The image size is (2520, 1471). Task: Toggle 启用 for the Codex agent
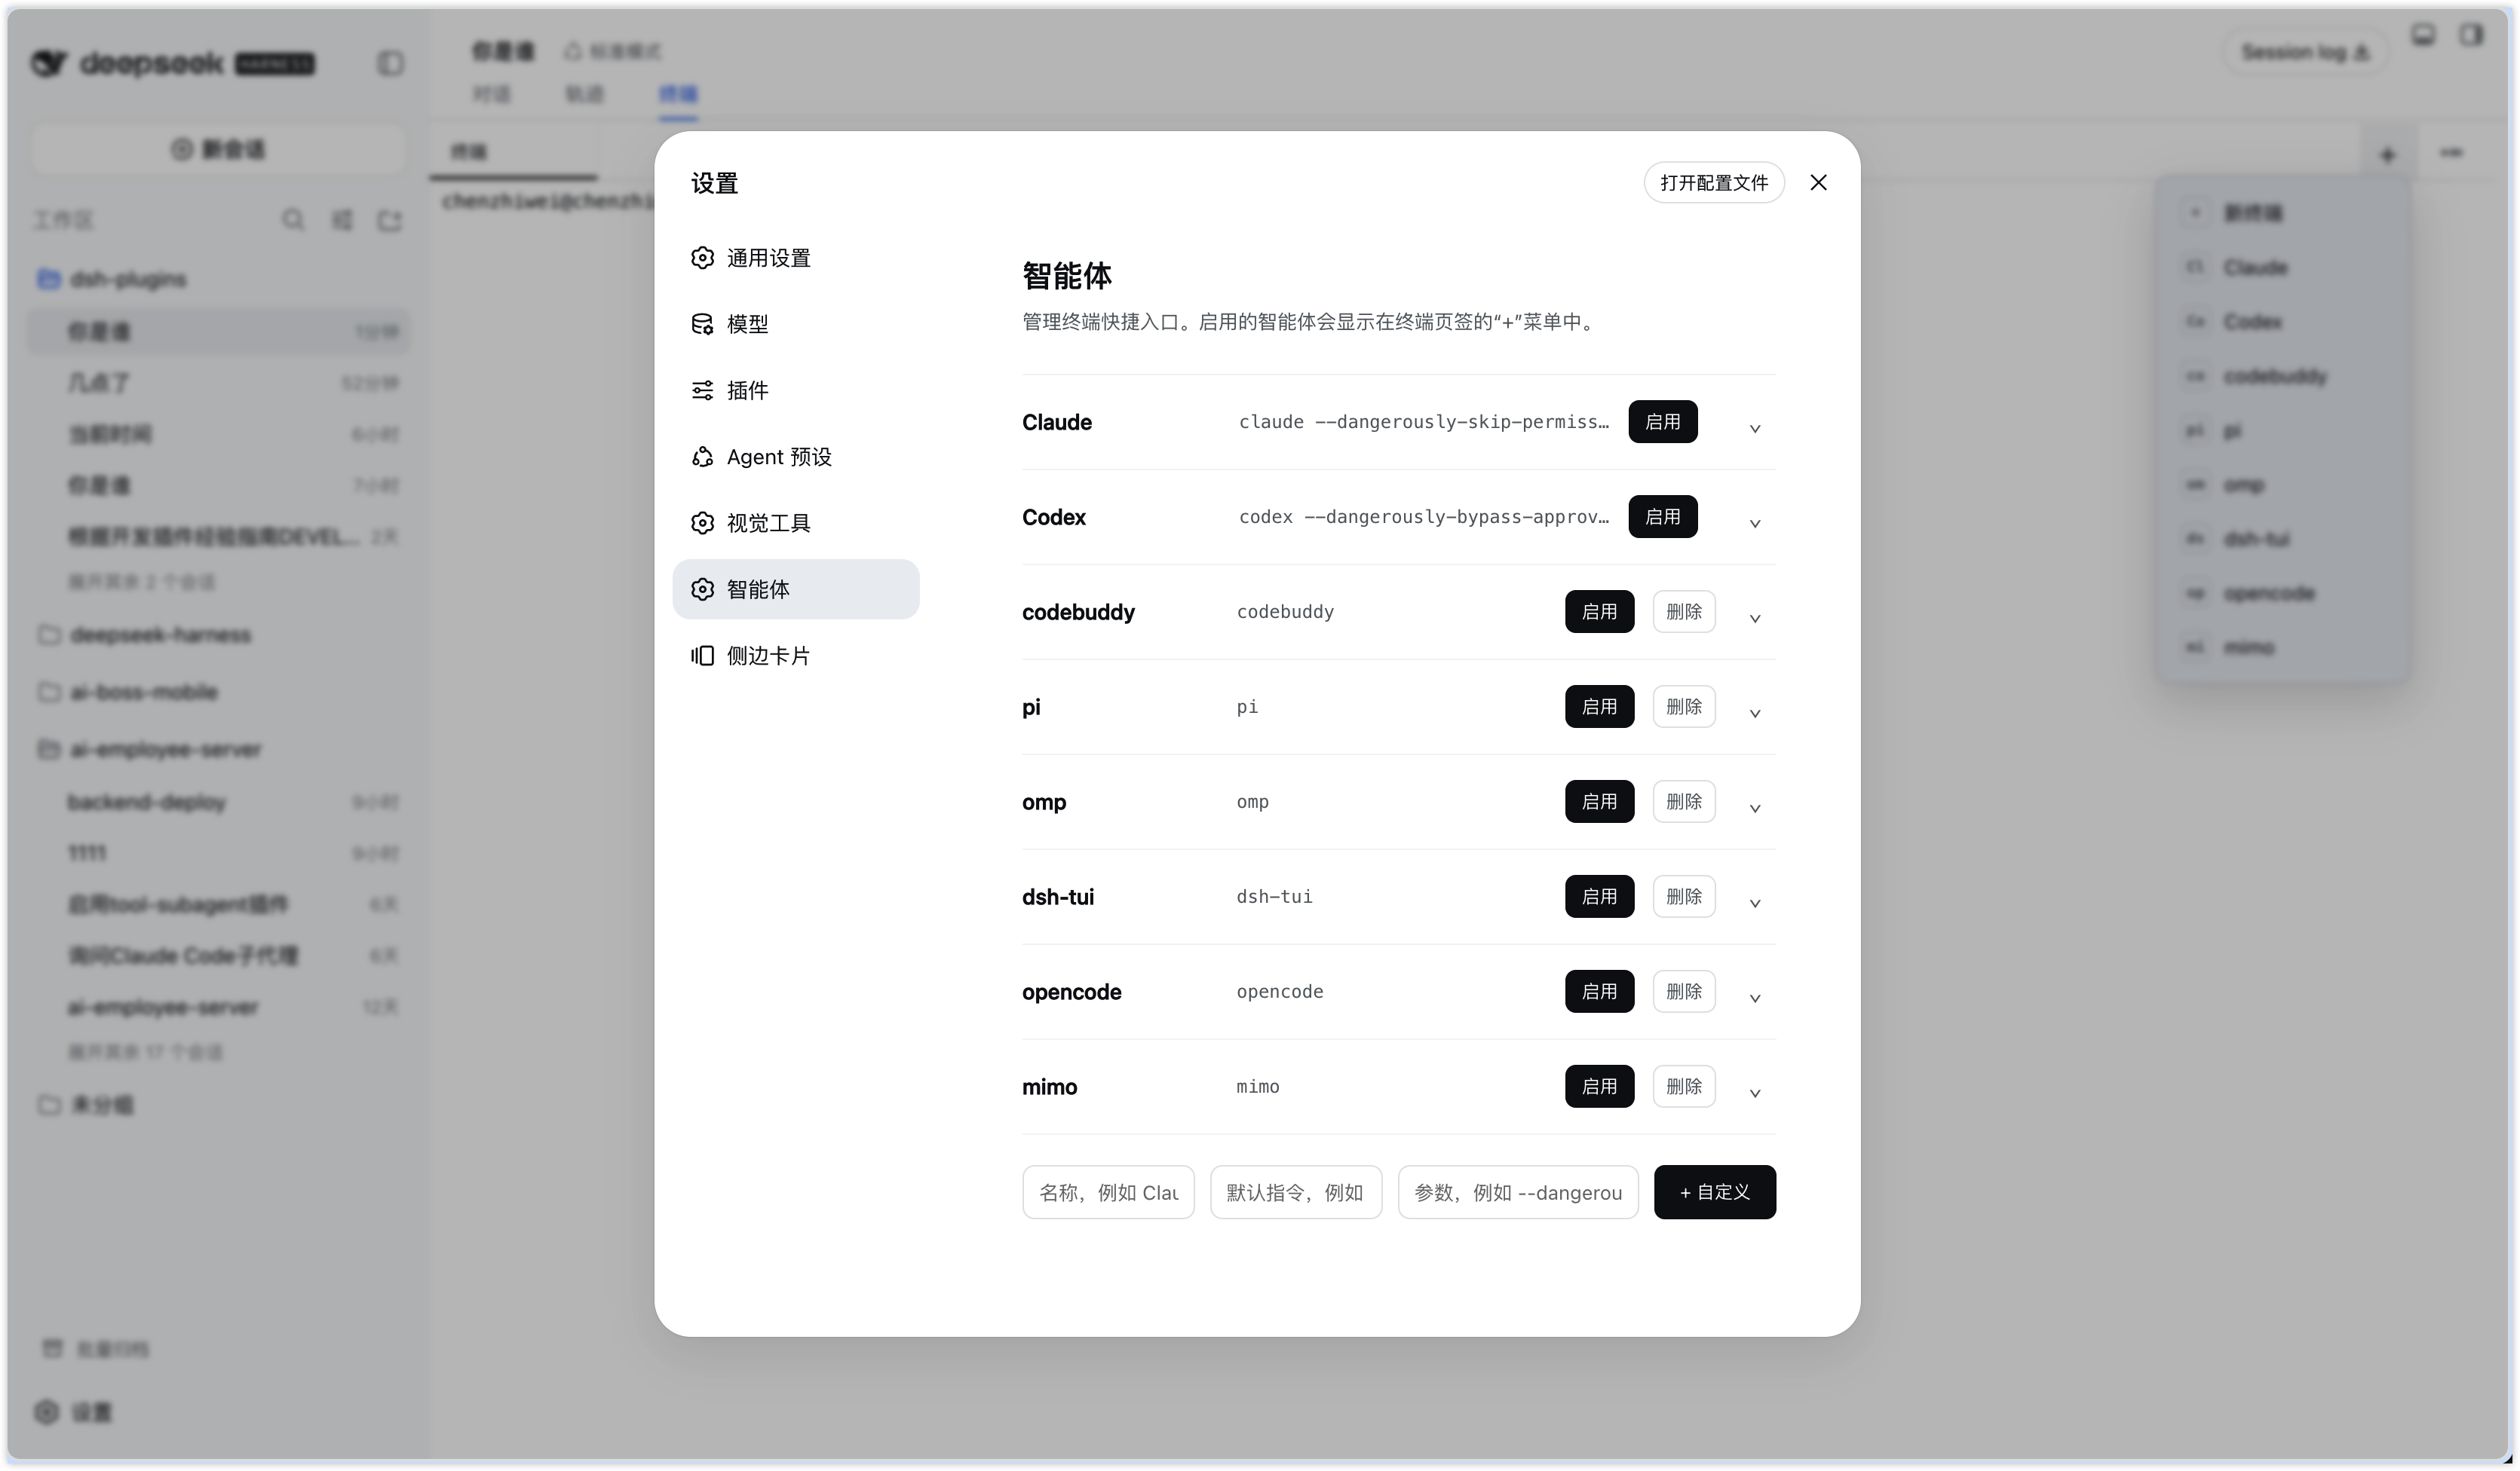1662,517
